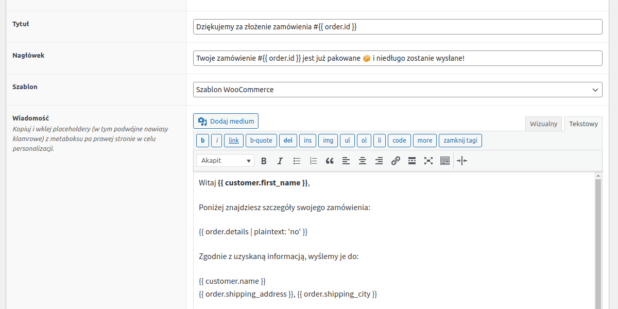Insert a numbered list
Viewport: 618px width, 309px height.
pyautogui.click(x=313, y=161)
